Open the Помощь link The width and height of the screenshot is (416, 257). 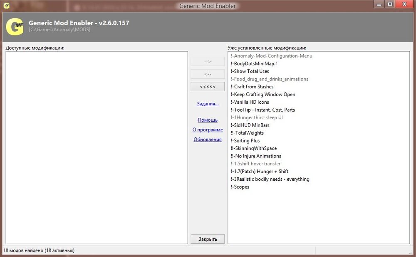click(x=208, y=120)
